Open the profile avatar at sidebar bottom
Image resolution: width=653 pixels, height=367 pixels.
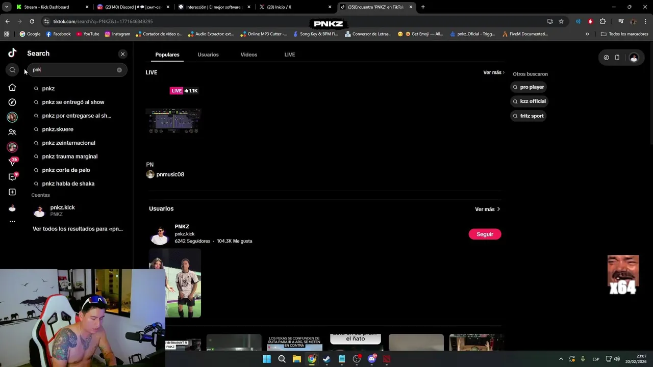click(12, 208)
